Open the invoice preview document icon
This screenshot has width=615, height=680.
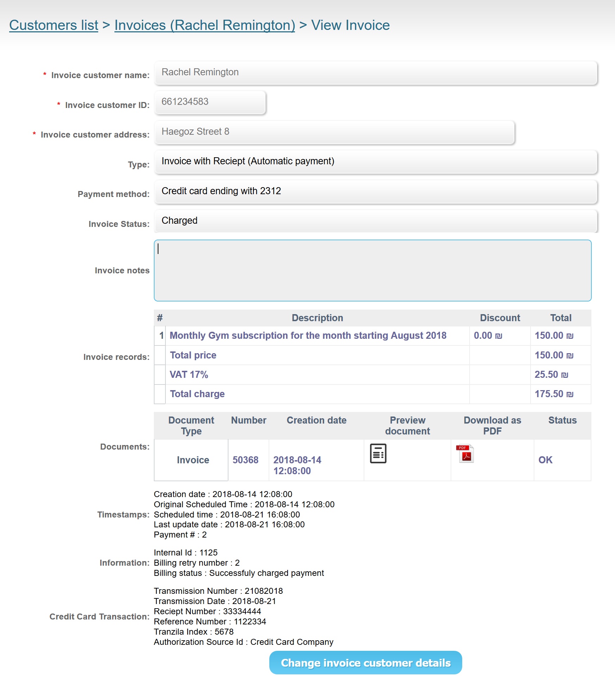(378, 453)
